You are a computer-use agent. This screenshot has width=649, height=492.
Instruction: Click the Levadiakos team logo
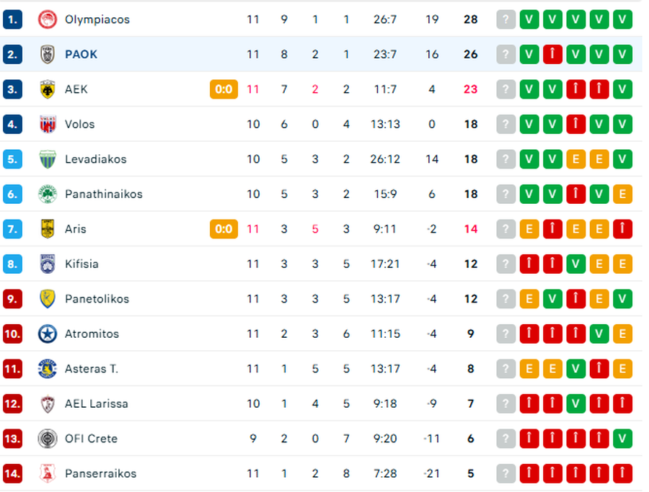click(x=47, y=159)
